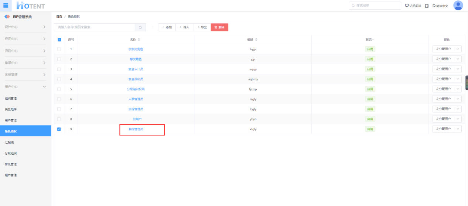
Task: Click the EIP管理系统 logo icon
Action: [x=7, y=17]
